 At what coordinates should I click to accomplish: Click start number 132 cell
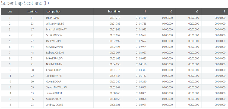(x=32, y=99)
